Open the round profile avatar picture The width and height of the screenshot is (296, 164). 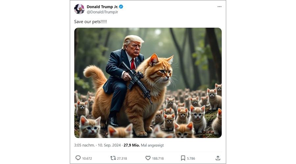(79, 9)
